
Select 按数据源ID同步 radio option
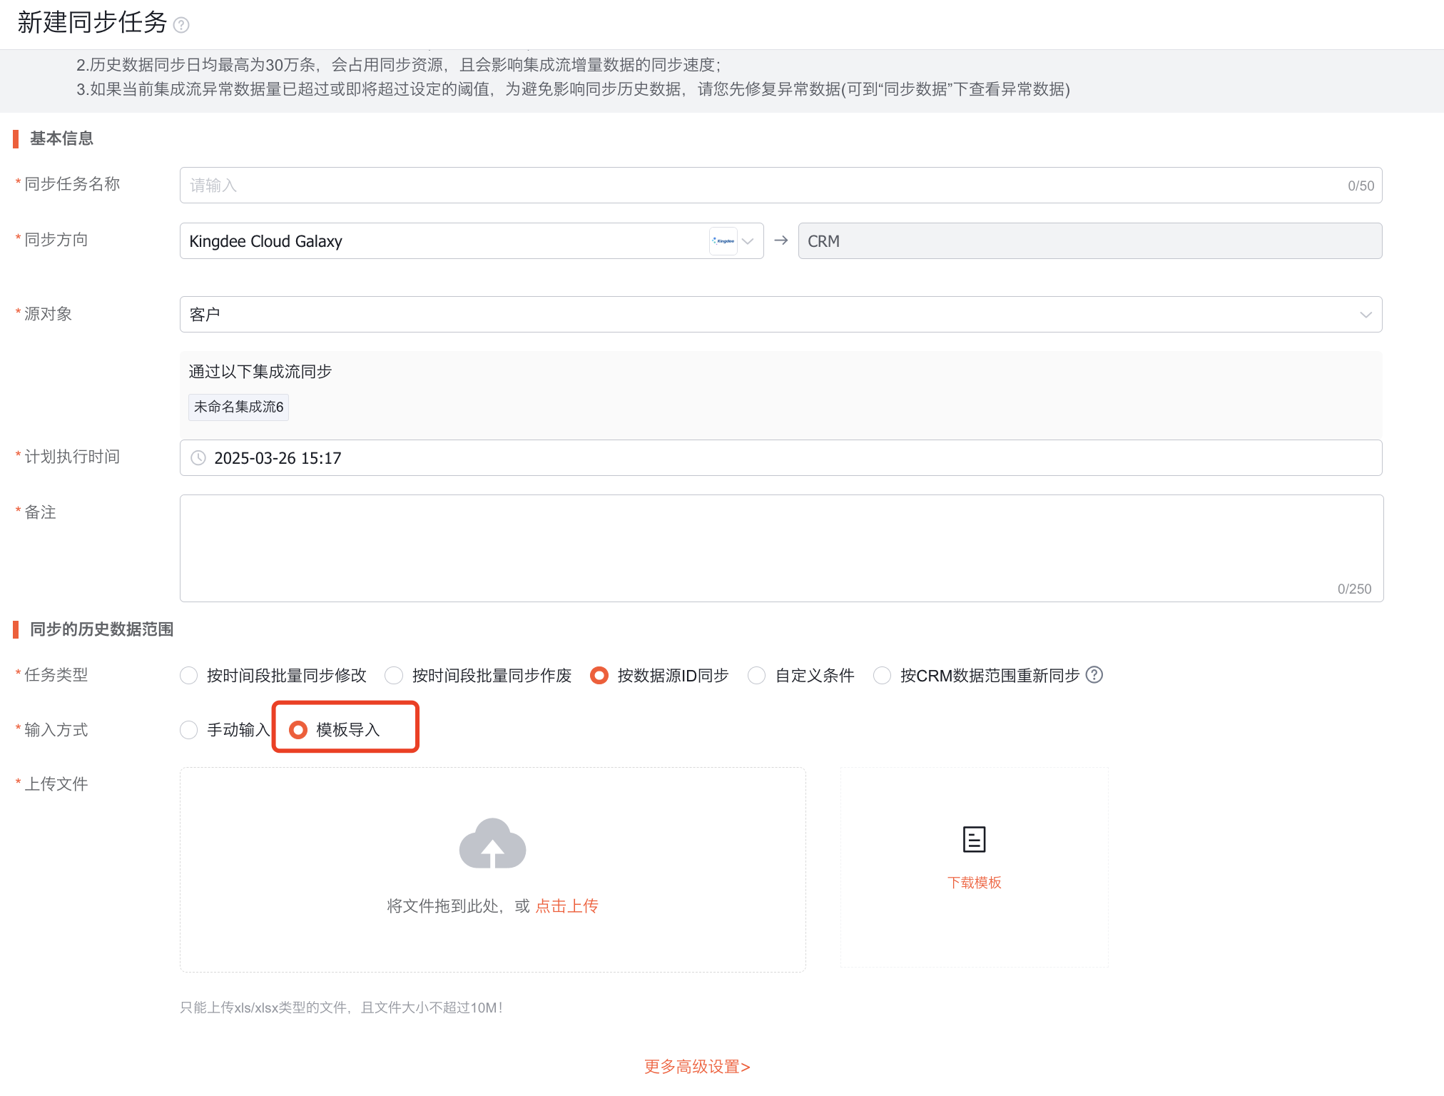point(599,675)
